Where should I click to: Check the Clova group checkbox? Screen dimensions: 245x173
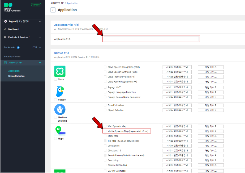click(55, 79)
